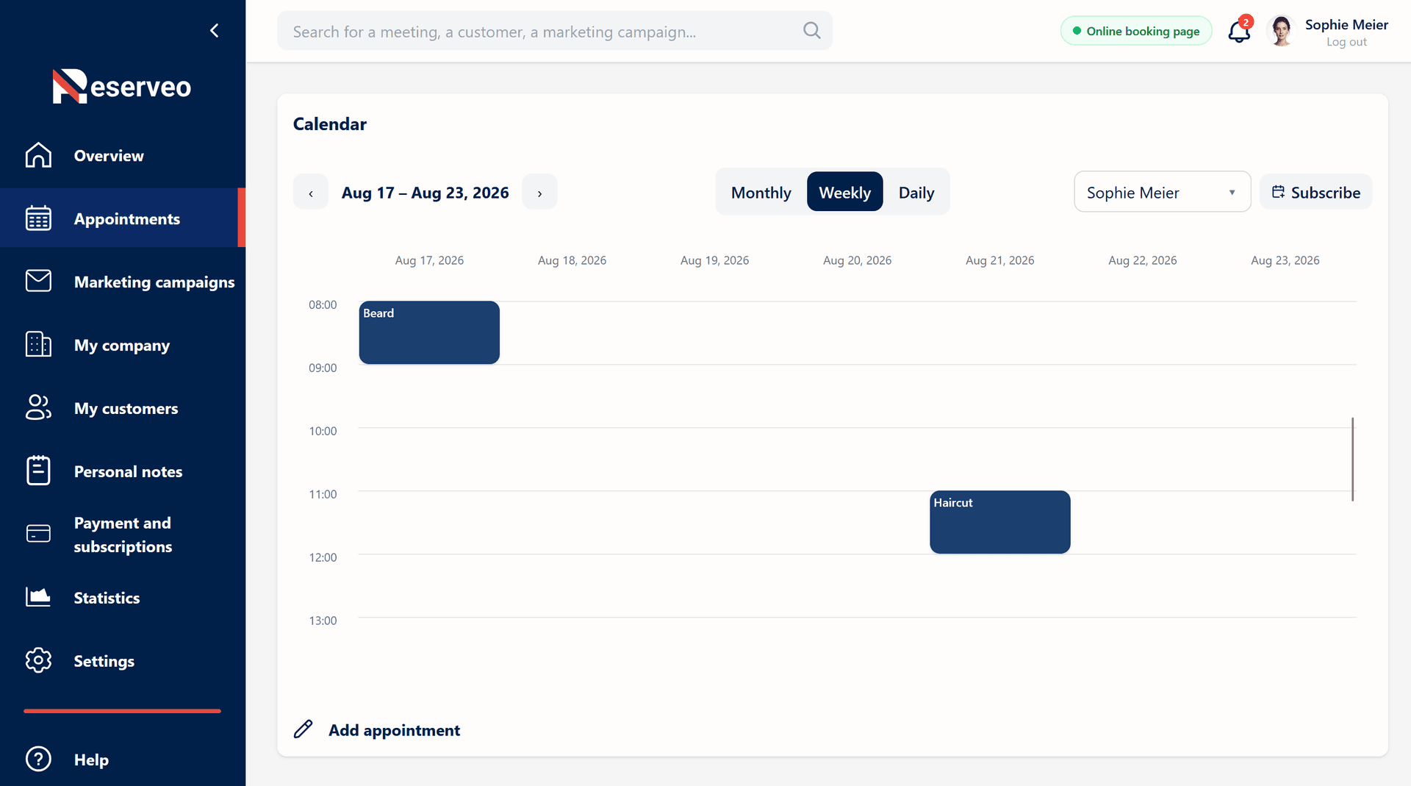Click into the search input field
The image size is (1411, 786).
point(555,31)
